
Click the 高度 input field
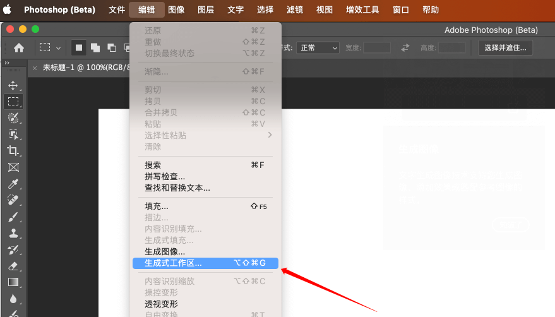(451, 48)
